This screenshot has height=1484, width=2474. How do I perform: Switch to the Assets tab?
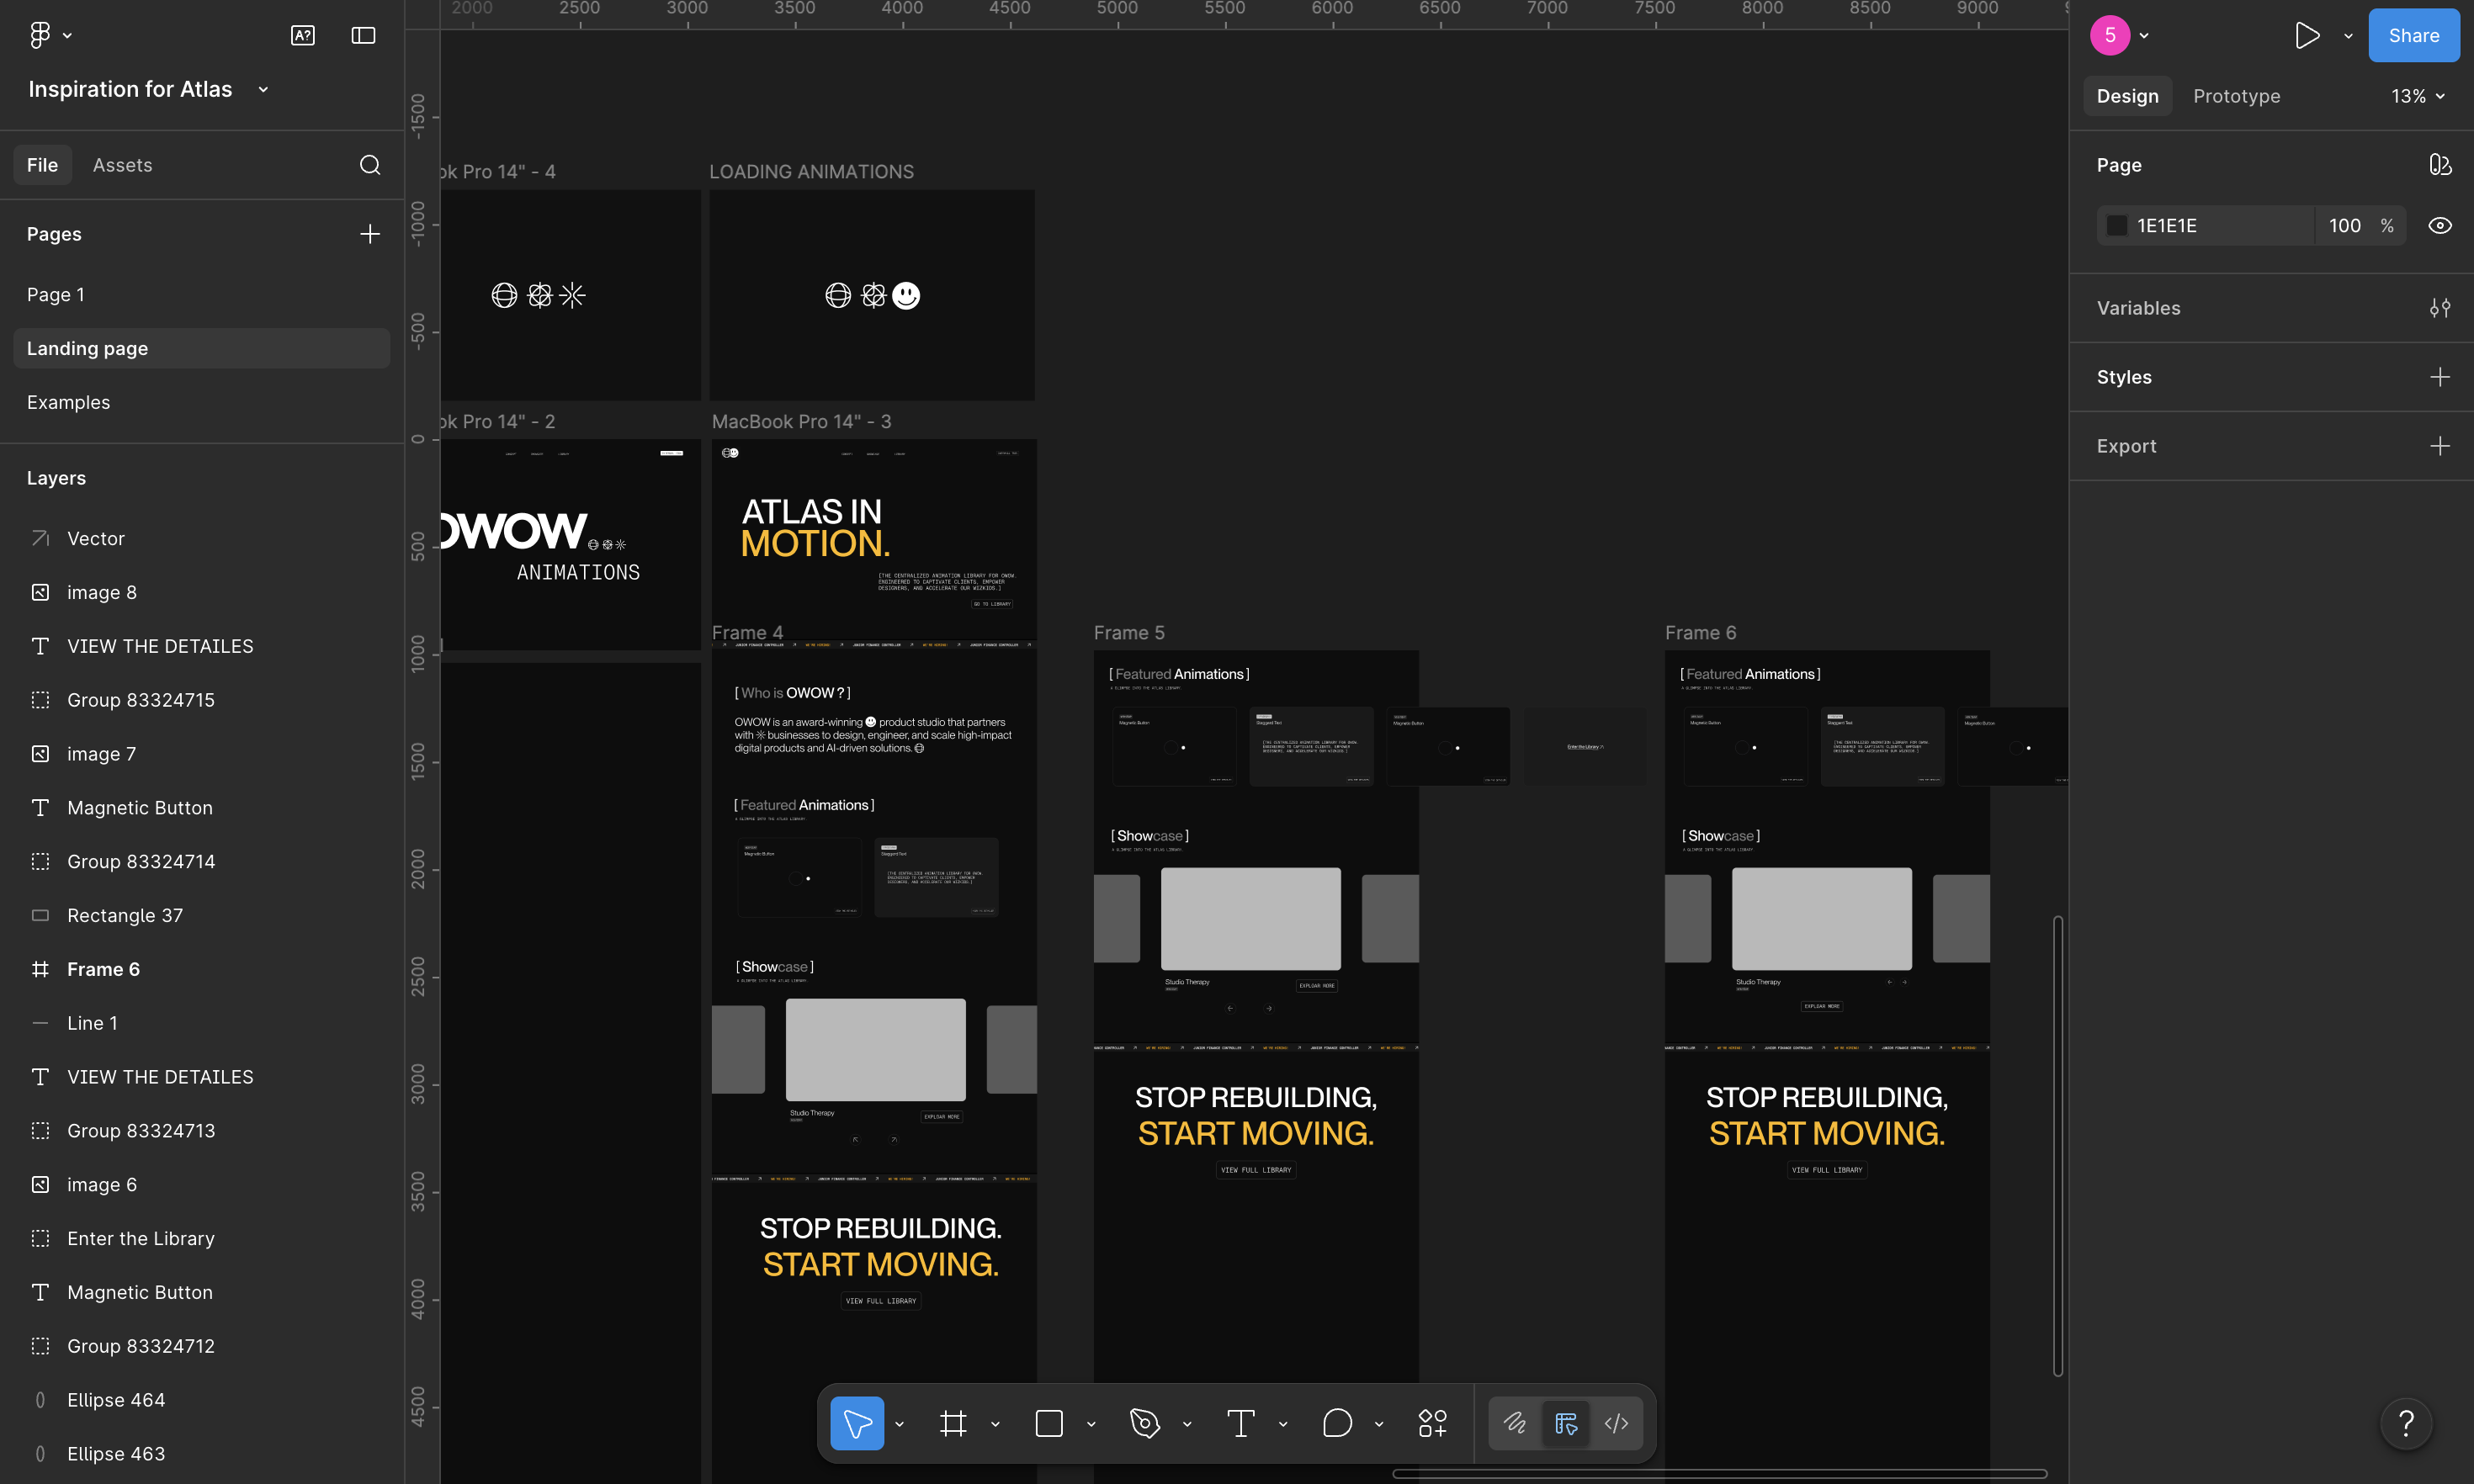122,165
